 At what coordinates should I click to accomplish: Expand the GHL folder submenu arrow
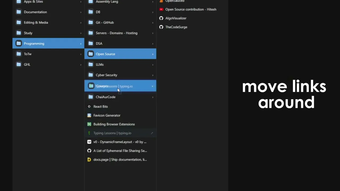tap(81, 65)
